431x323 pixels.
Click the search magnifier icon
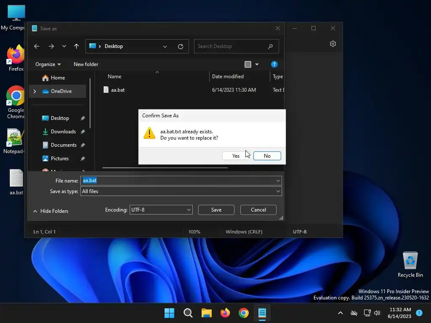pos(271,46)
